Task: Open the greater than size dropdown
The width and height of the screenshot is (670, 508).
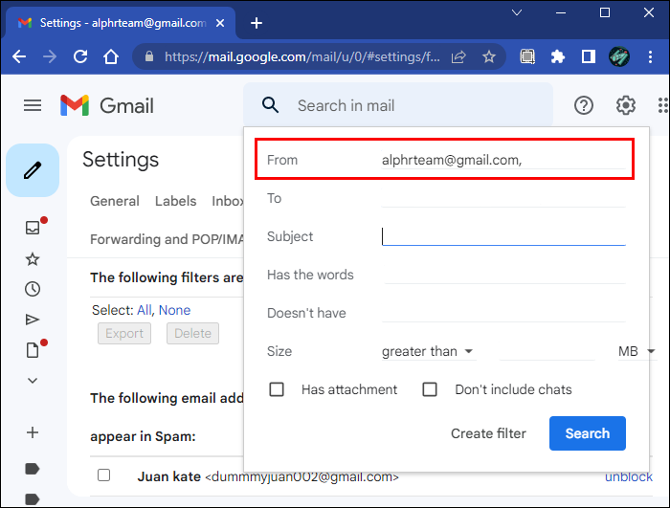Action: [428, 351]
